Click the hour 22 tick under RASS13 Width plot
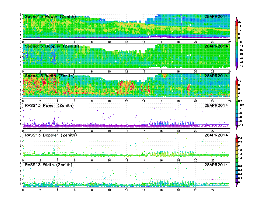Image resolution: width=264 pixels, height=204 pixels. click(x=213, y=190)
